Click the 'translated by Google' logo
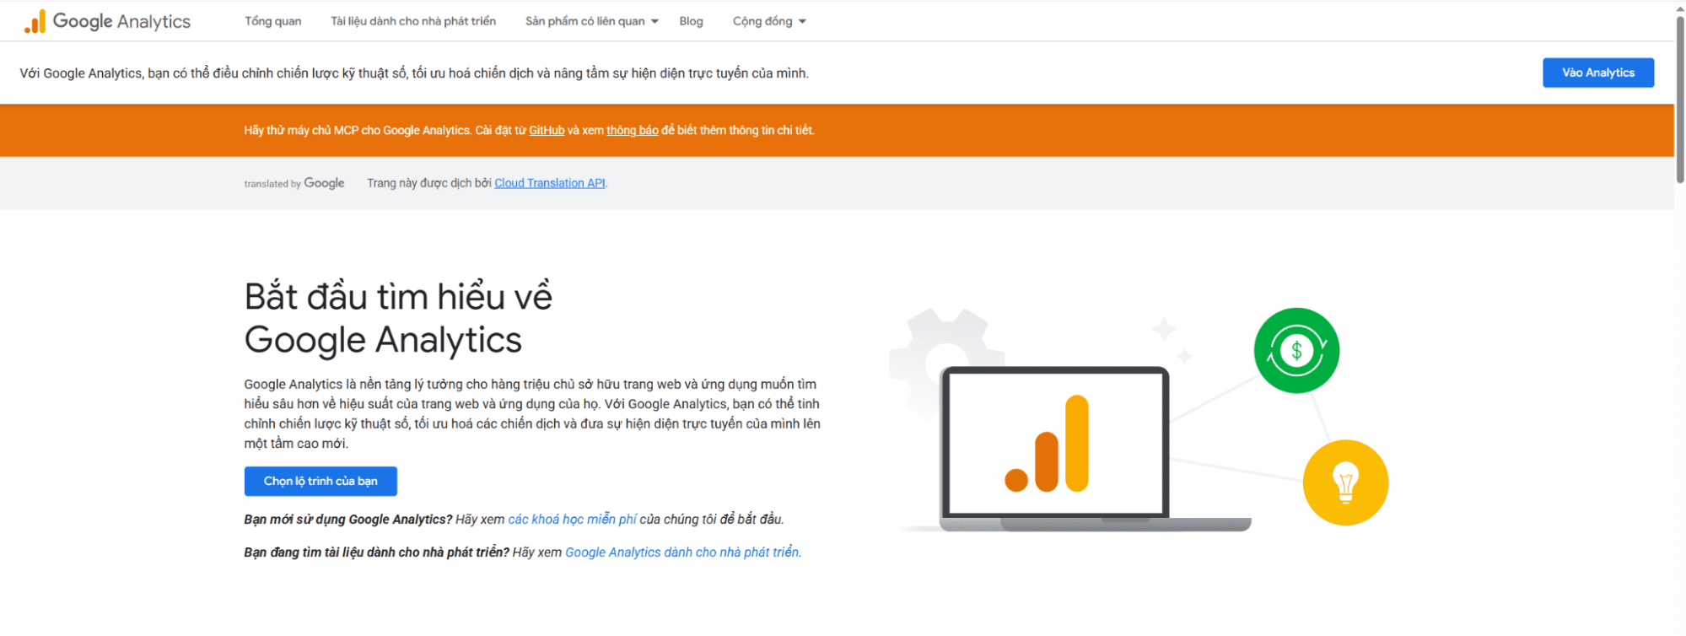1686x636 pixels. pyautogui.click(x=294, y=183)
